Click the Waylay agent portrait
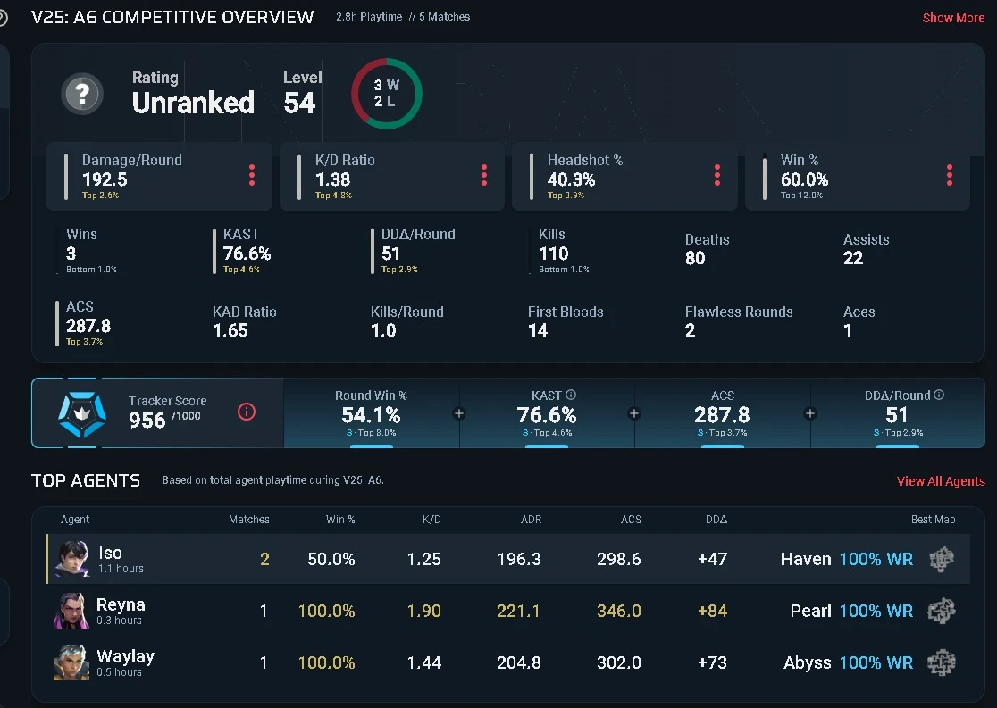Screen dimensions: 997x708 pyautogui.click(x=71, y=663)
